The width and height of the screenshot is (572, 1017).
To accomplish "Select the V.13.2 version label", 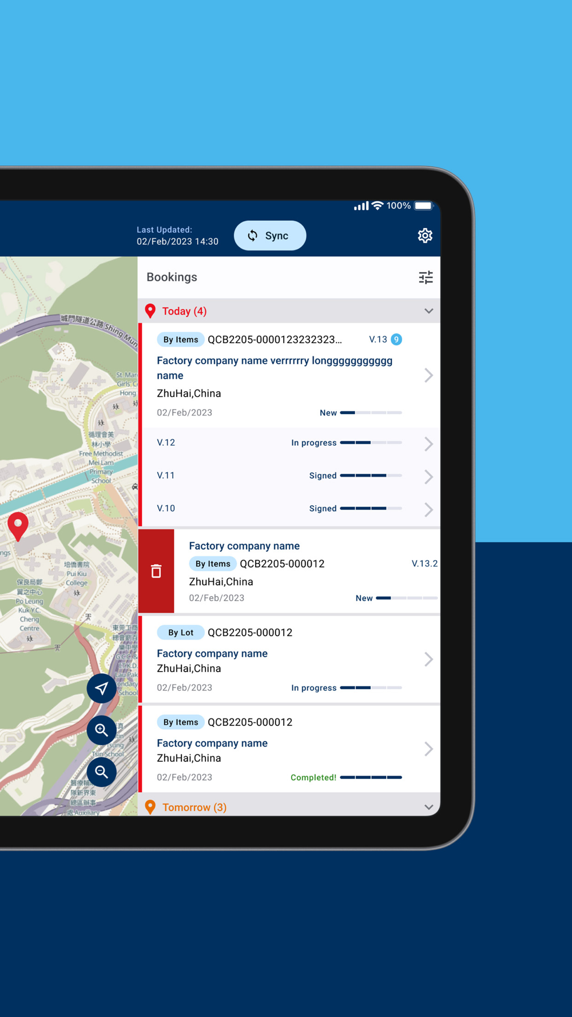I will coord(424,564).
